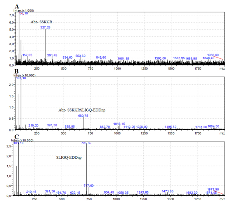
Task: Select the Inten.(x1,000) axis title
Action: point(24,10)
